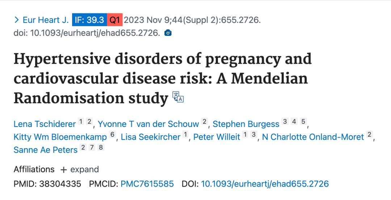Click author Sanne Ae Peters

pos(46,150)
